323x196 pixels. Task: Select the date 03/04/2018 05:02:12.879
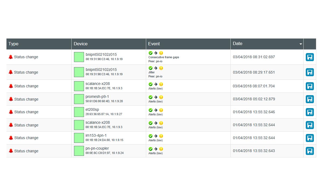[x=254, y=99]
